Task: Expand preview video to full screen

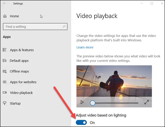Action: point(147,102)
